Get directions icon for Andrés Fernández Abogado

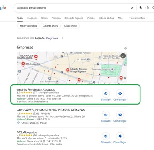(x=120, y=93)
